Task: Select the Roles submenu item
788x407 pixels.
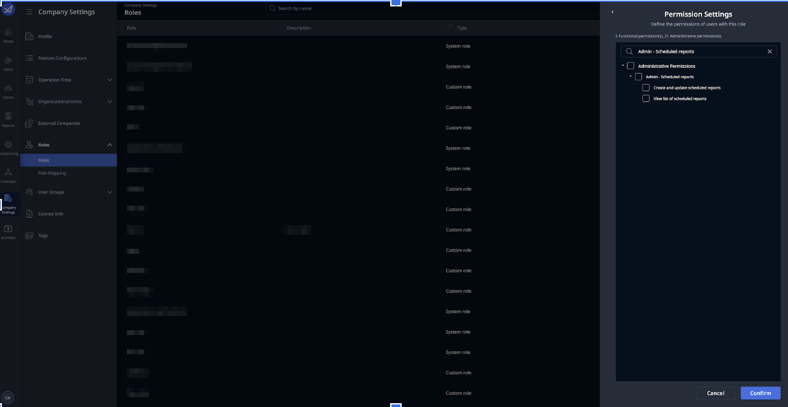Action: [69, 161]
